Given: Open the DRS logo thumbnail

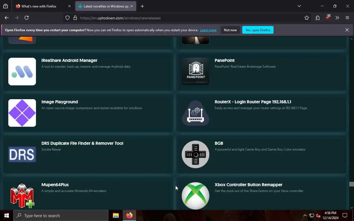Looking at the screenshot, I should click(x=22, y=154).
